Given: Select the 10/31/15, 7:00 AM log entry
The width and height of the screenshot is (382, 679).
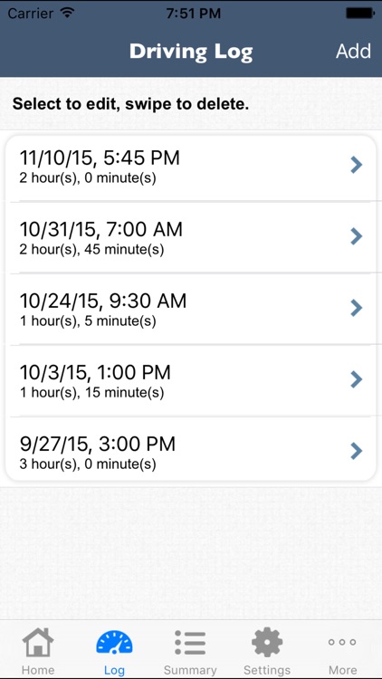Looking at the screenshot, I should point(191,237).
